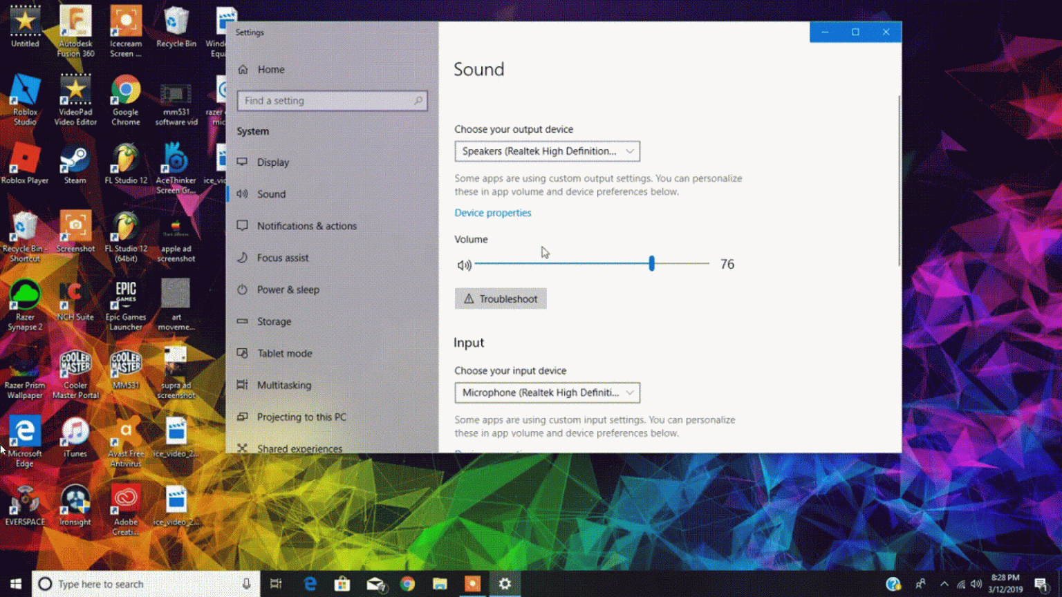
Task: Select the Steam desktop icon
Action: 75,164
